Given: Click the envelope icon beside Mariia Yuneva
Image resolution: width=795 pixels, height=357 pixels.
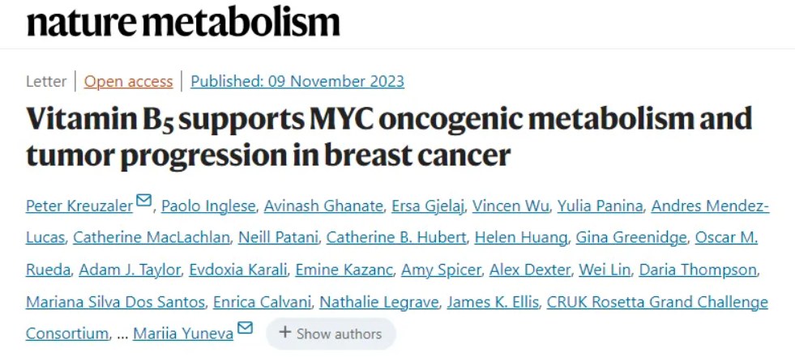Looking at the screenshot, I should point(245,328).
